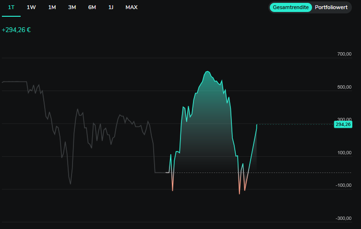Image resolution: width=361 pixels, height=229 pixels.
Task: Choose the 6M time range
Action: click(92, 8)
